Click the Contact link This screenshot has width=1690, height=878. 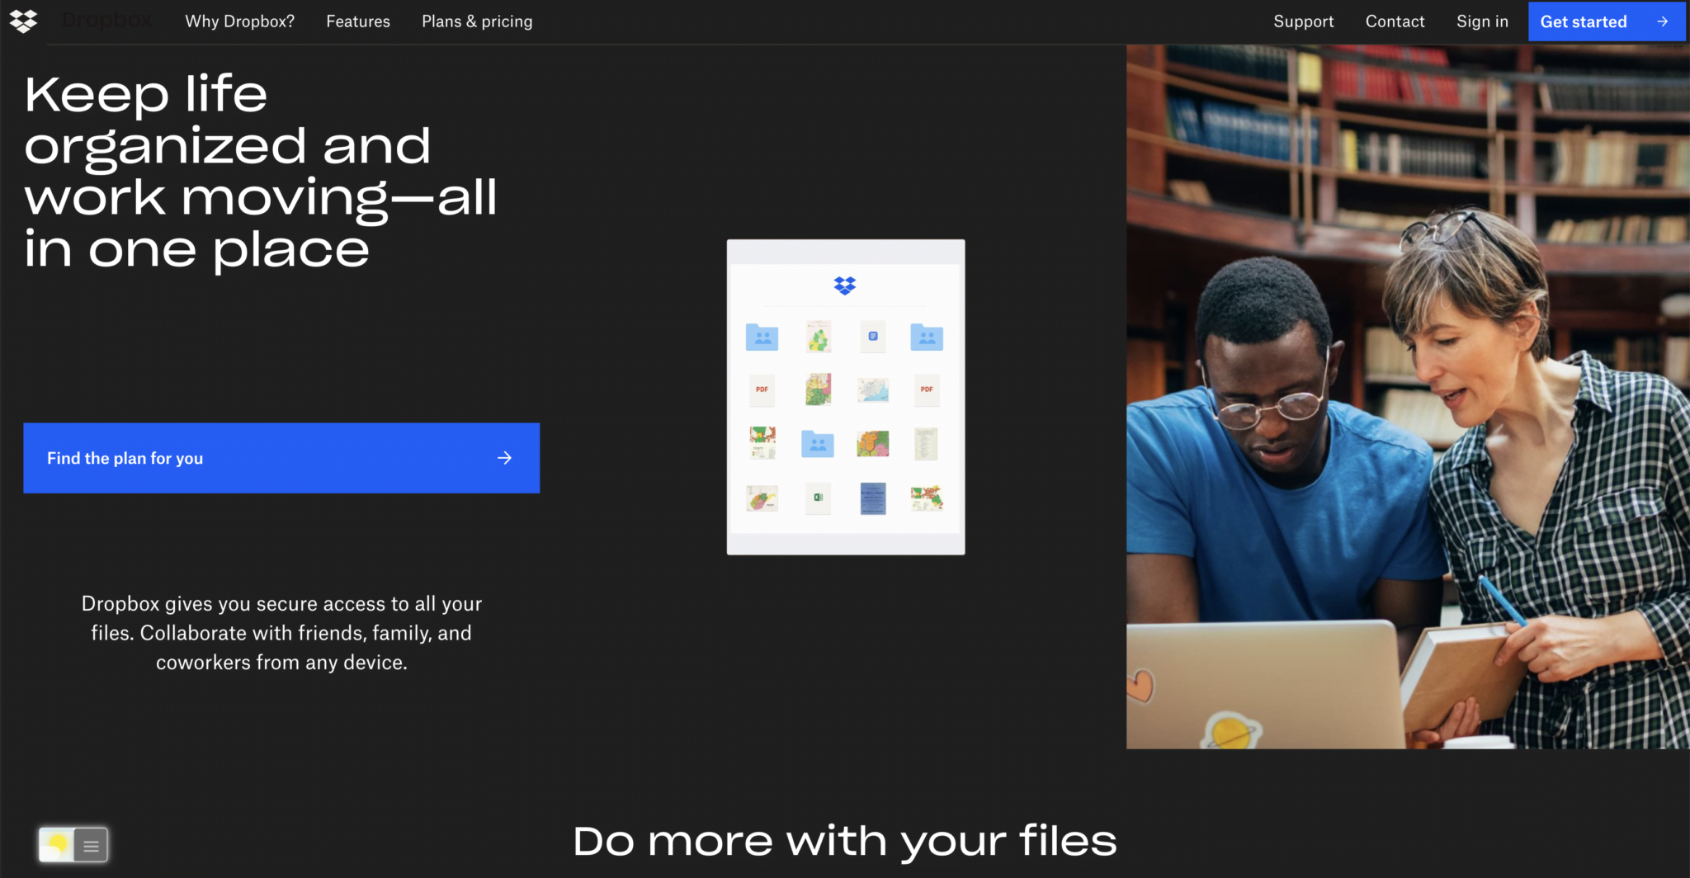click(x=1395, y=21)
